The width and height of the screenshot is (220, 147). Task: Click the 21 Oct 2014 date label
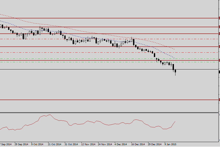pos(55,144)
